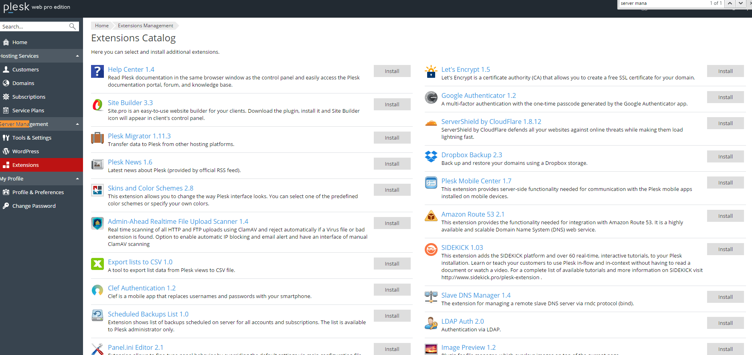The width and height of the screenshot is (752, 355).
Task: Click the Plesk logo in the header
Action: [16, 7]
